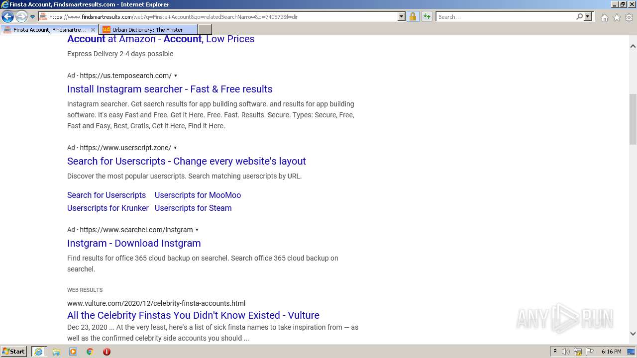Click the Find Smart Results favicon in address bar
This screenshot has height=358, width=637.
tap(43, 16)
